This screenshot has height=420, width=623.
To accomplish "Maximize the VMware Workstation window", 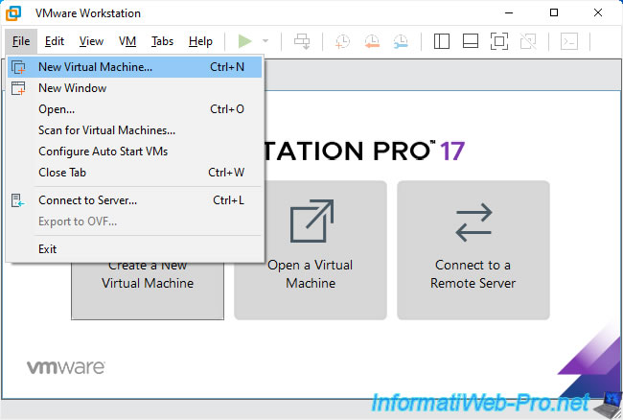I will click(x=554, y=12).
